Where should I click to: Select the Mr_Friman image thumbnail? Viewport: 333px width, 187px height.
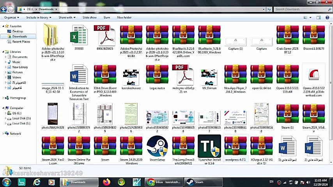209,77
